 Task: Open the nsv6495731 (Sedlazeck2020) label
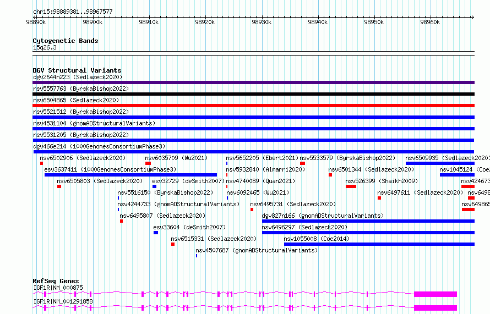pyautogui.click(x=293, y=204)
